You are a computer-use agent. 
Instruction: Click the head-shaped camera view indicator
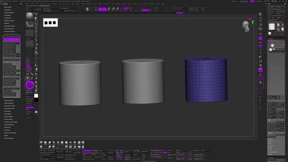click(x=246, y=27)
